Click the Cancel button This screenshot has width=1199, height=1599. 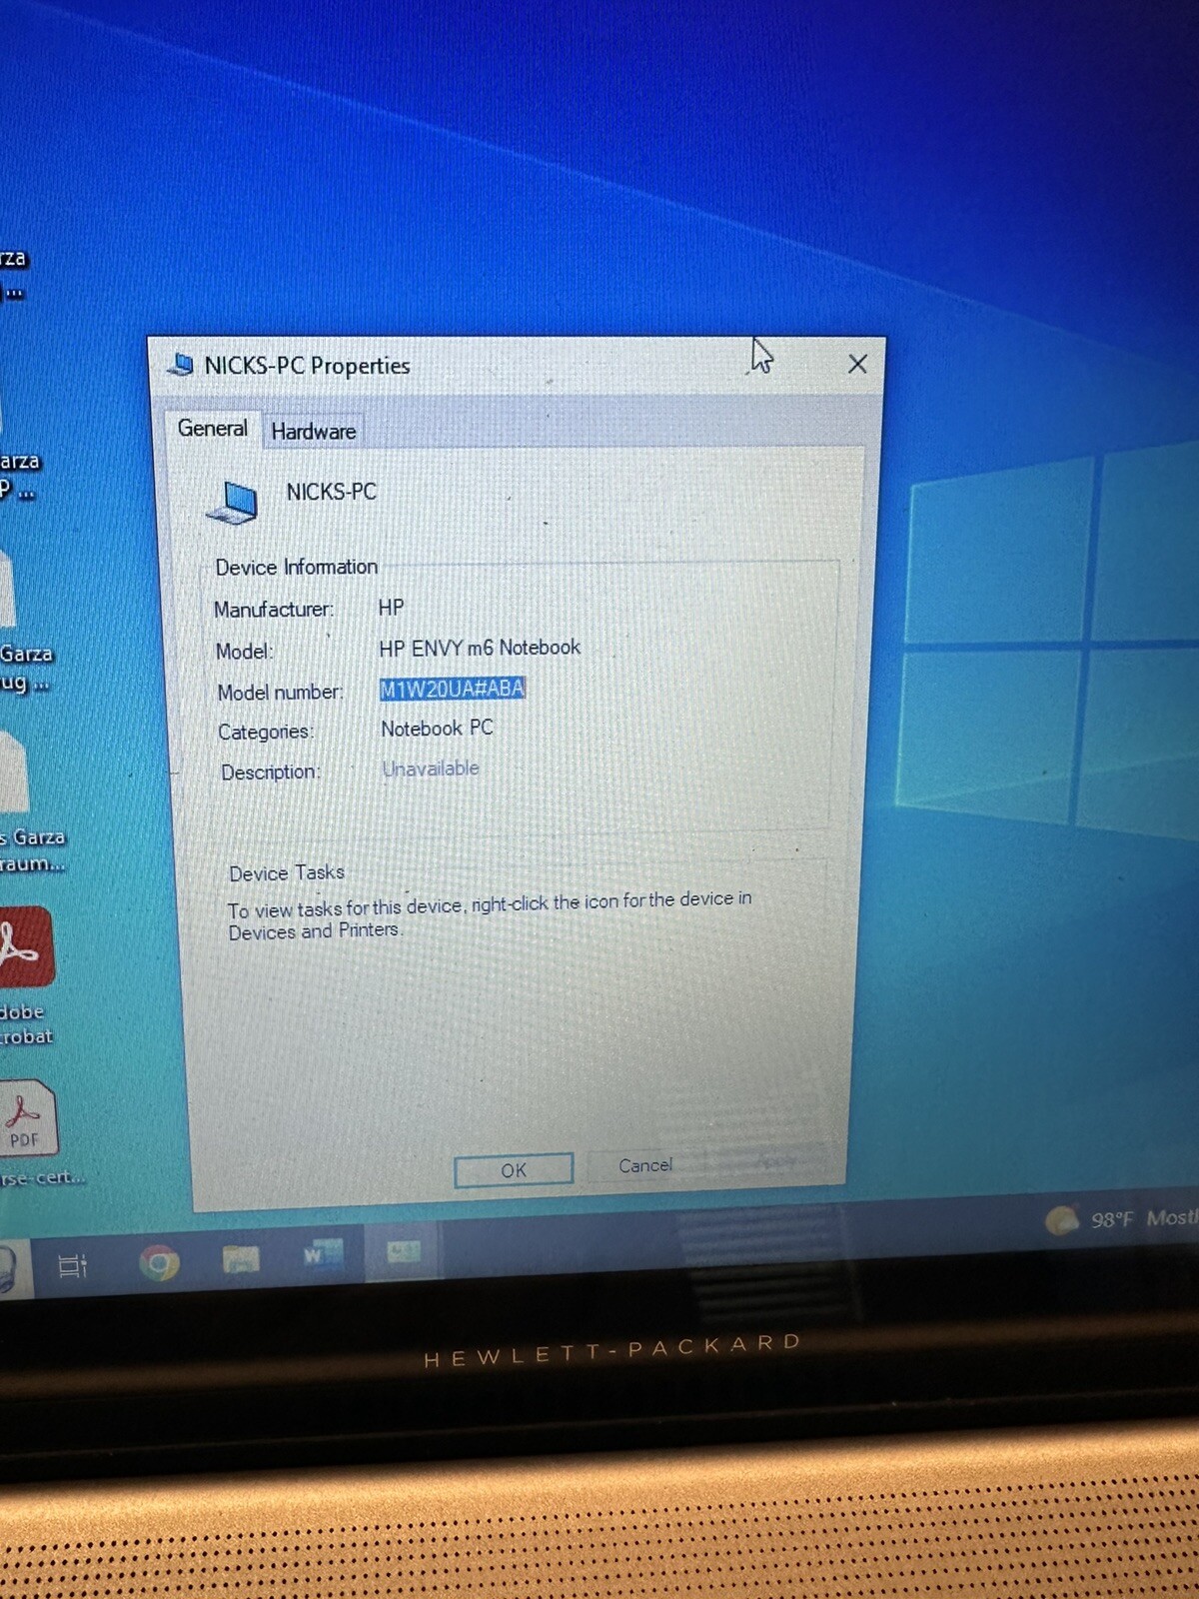pos(645,1165)
